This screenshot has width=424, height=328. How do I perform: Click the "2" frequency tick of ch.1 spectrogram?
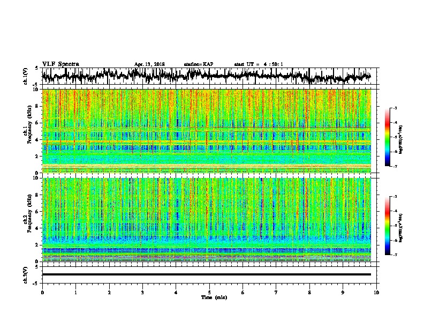38,156
